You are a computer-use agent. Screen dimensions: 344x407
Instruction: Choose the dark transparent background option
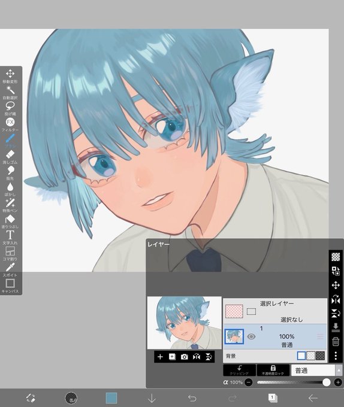(321, 356)
